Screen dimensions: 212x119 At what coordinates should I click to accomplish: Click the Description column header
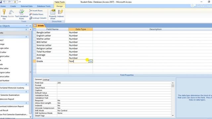pos(155,29)
